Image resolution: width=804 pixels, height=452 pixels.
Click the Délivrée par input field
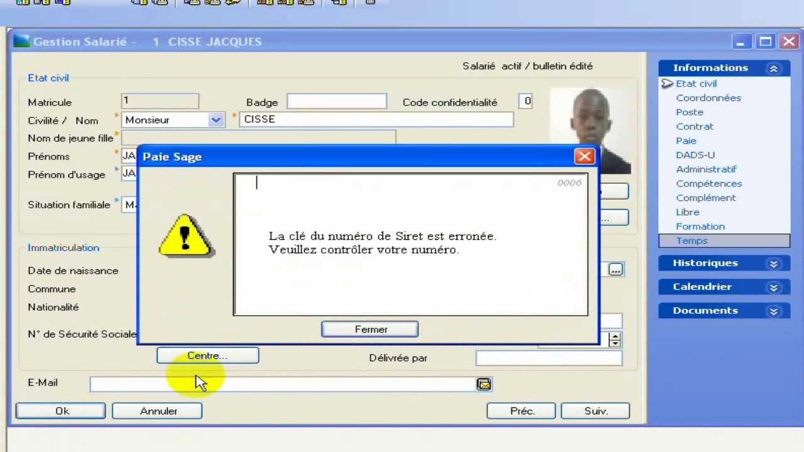click(549, 358)
